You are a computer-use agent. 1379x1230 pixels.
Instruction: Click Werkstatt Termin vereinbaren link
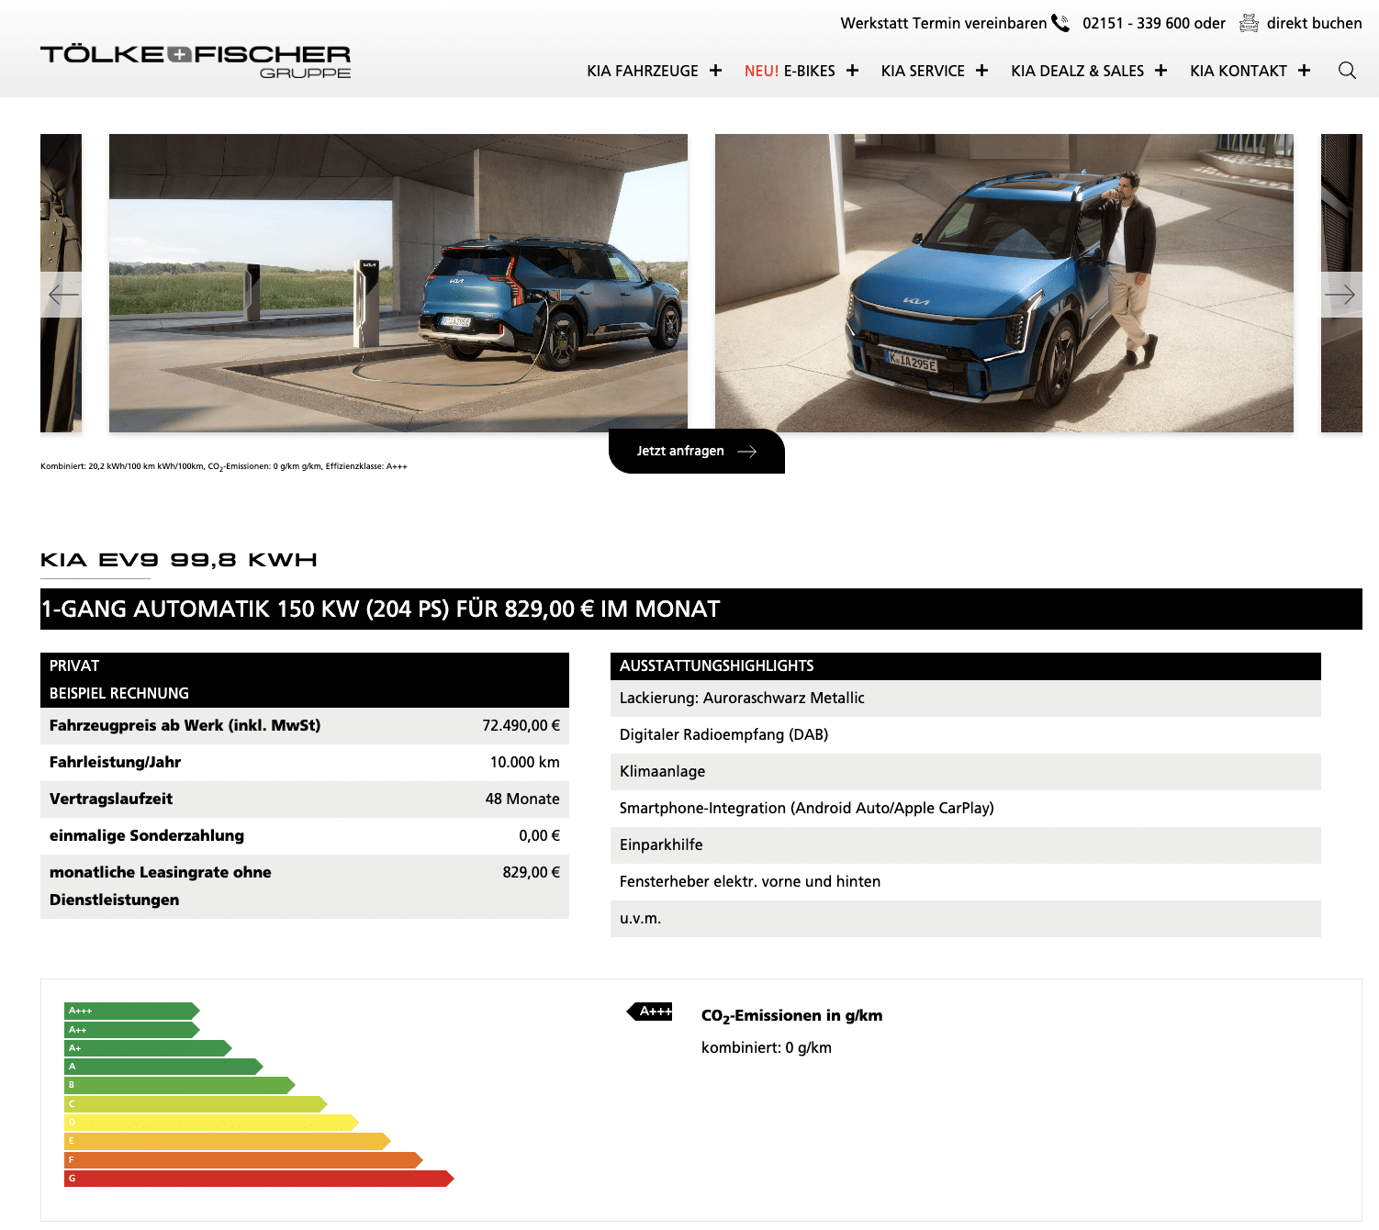pyautogui.click(x=943, y=23)
